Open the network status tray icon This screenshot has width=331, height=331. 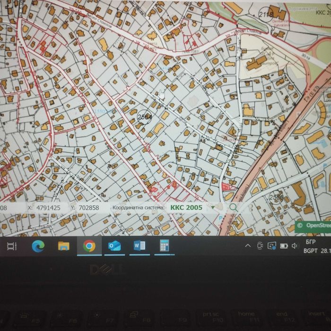click(x=272, y=246)
